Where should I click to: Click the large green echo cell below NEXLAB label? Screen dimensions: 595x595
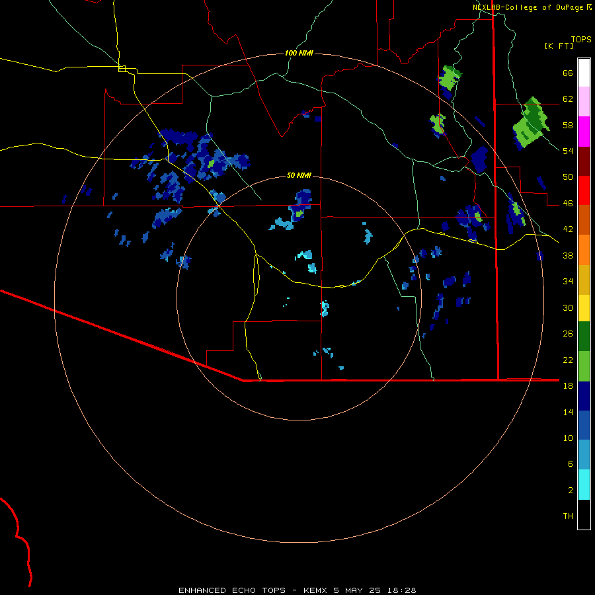(x=532, y=124)
